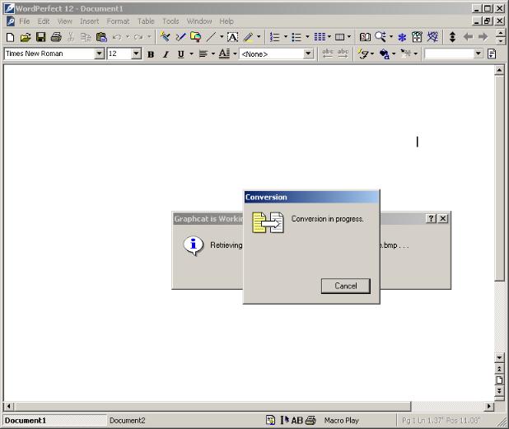The image size is (509, 429).
Task: Close the Graphcat is Working dialog
Action: coord(443,219)
